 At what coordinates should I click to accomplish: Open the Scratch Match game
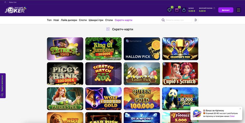(104, 74)
